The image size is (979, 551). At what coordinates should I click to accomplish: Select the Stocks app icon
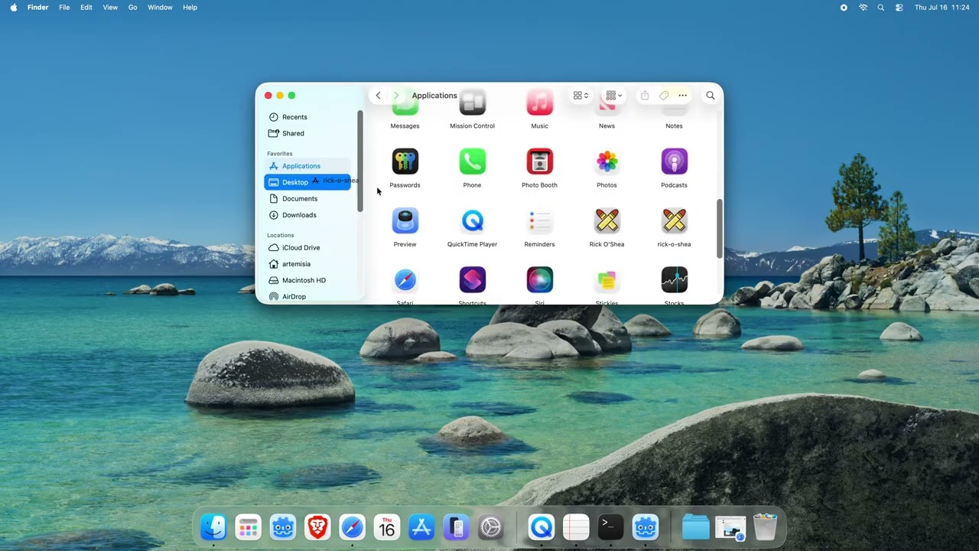[x=674, y=280]
